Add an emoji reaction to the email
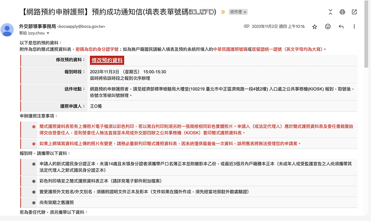 [328, 27]
